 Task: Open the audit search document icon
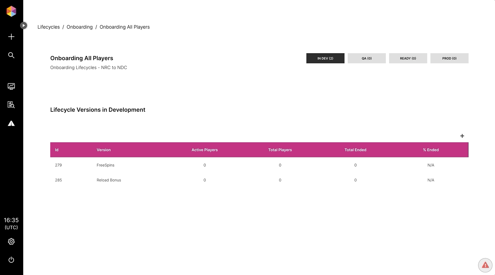pos(11,105)
